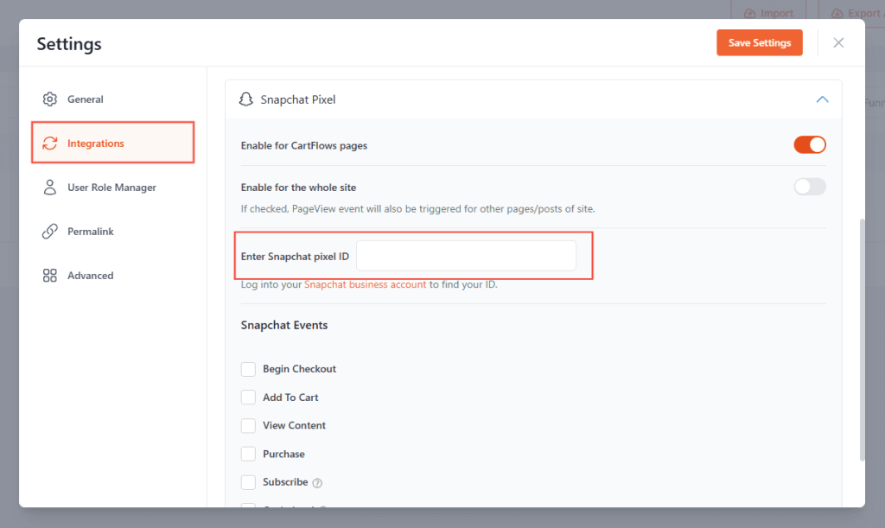Click the Snapchat ghost icon
The height and width of the screenshot is (528, 885).
pyautogui.click(x=247, y=99)
